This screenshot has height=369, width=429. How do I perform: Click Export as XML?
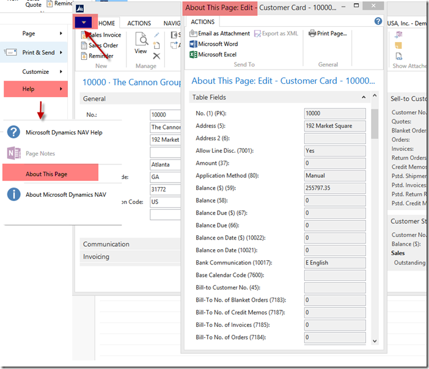pyautogui.click(x=276, y=34)
